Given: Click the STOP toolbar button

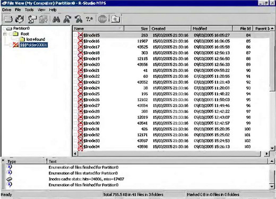Looking at the screenshot, I should [102, 19].
